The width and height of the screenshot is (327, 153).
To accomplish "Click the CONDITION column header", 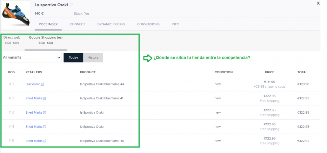I will pos(224,72).
